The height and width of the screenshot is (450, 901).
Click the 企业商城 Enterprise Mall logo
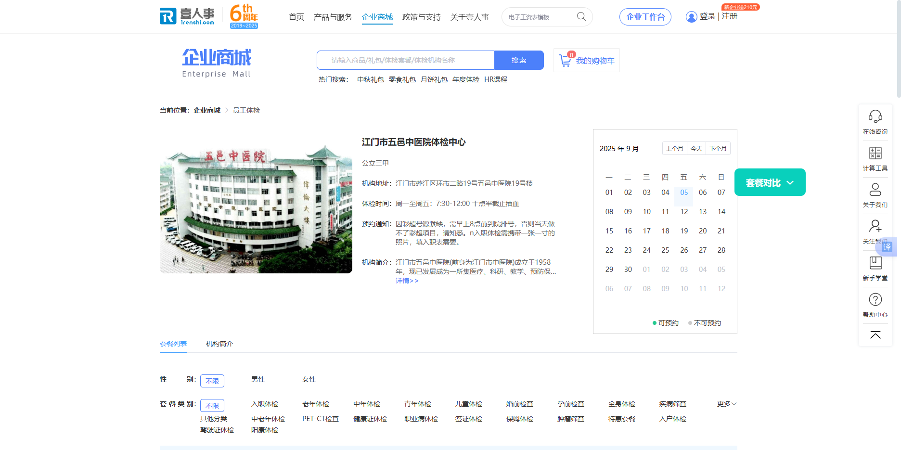pos(217,63)
